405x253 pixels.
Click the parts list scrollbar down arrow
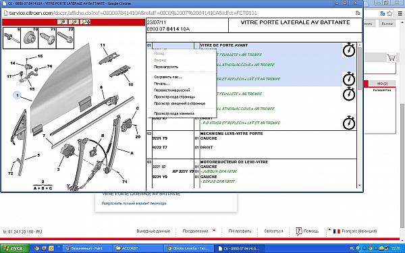(359, 186)
